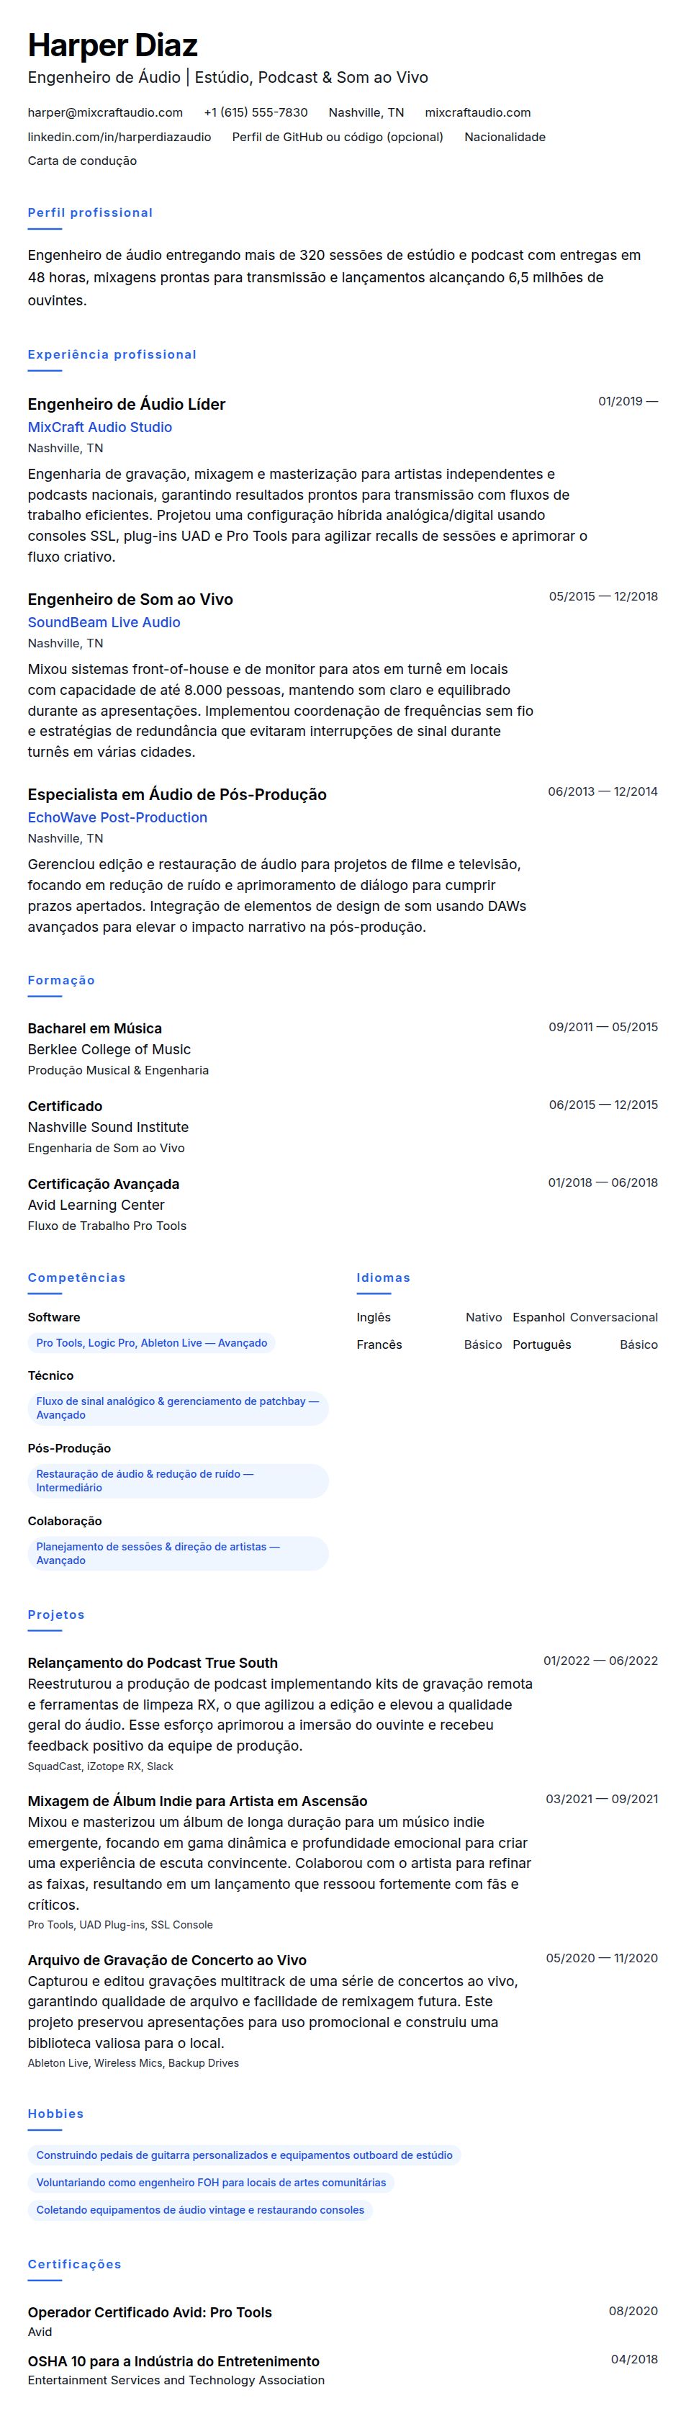This screenshot has width=686, height=2416.
Task: Select the Certificação Avançada entry
Action: click(103, 1184)
